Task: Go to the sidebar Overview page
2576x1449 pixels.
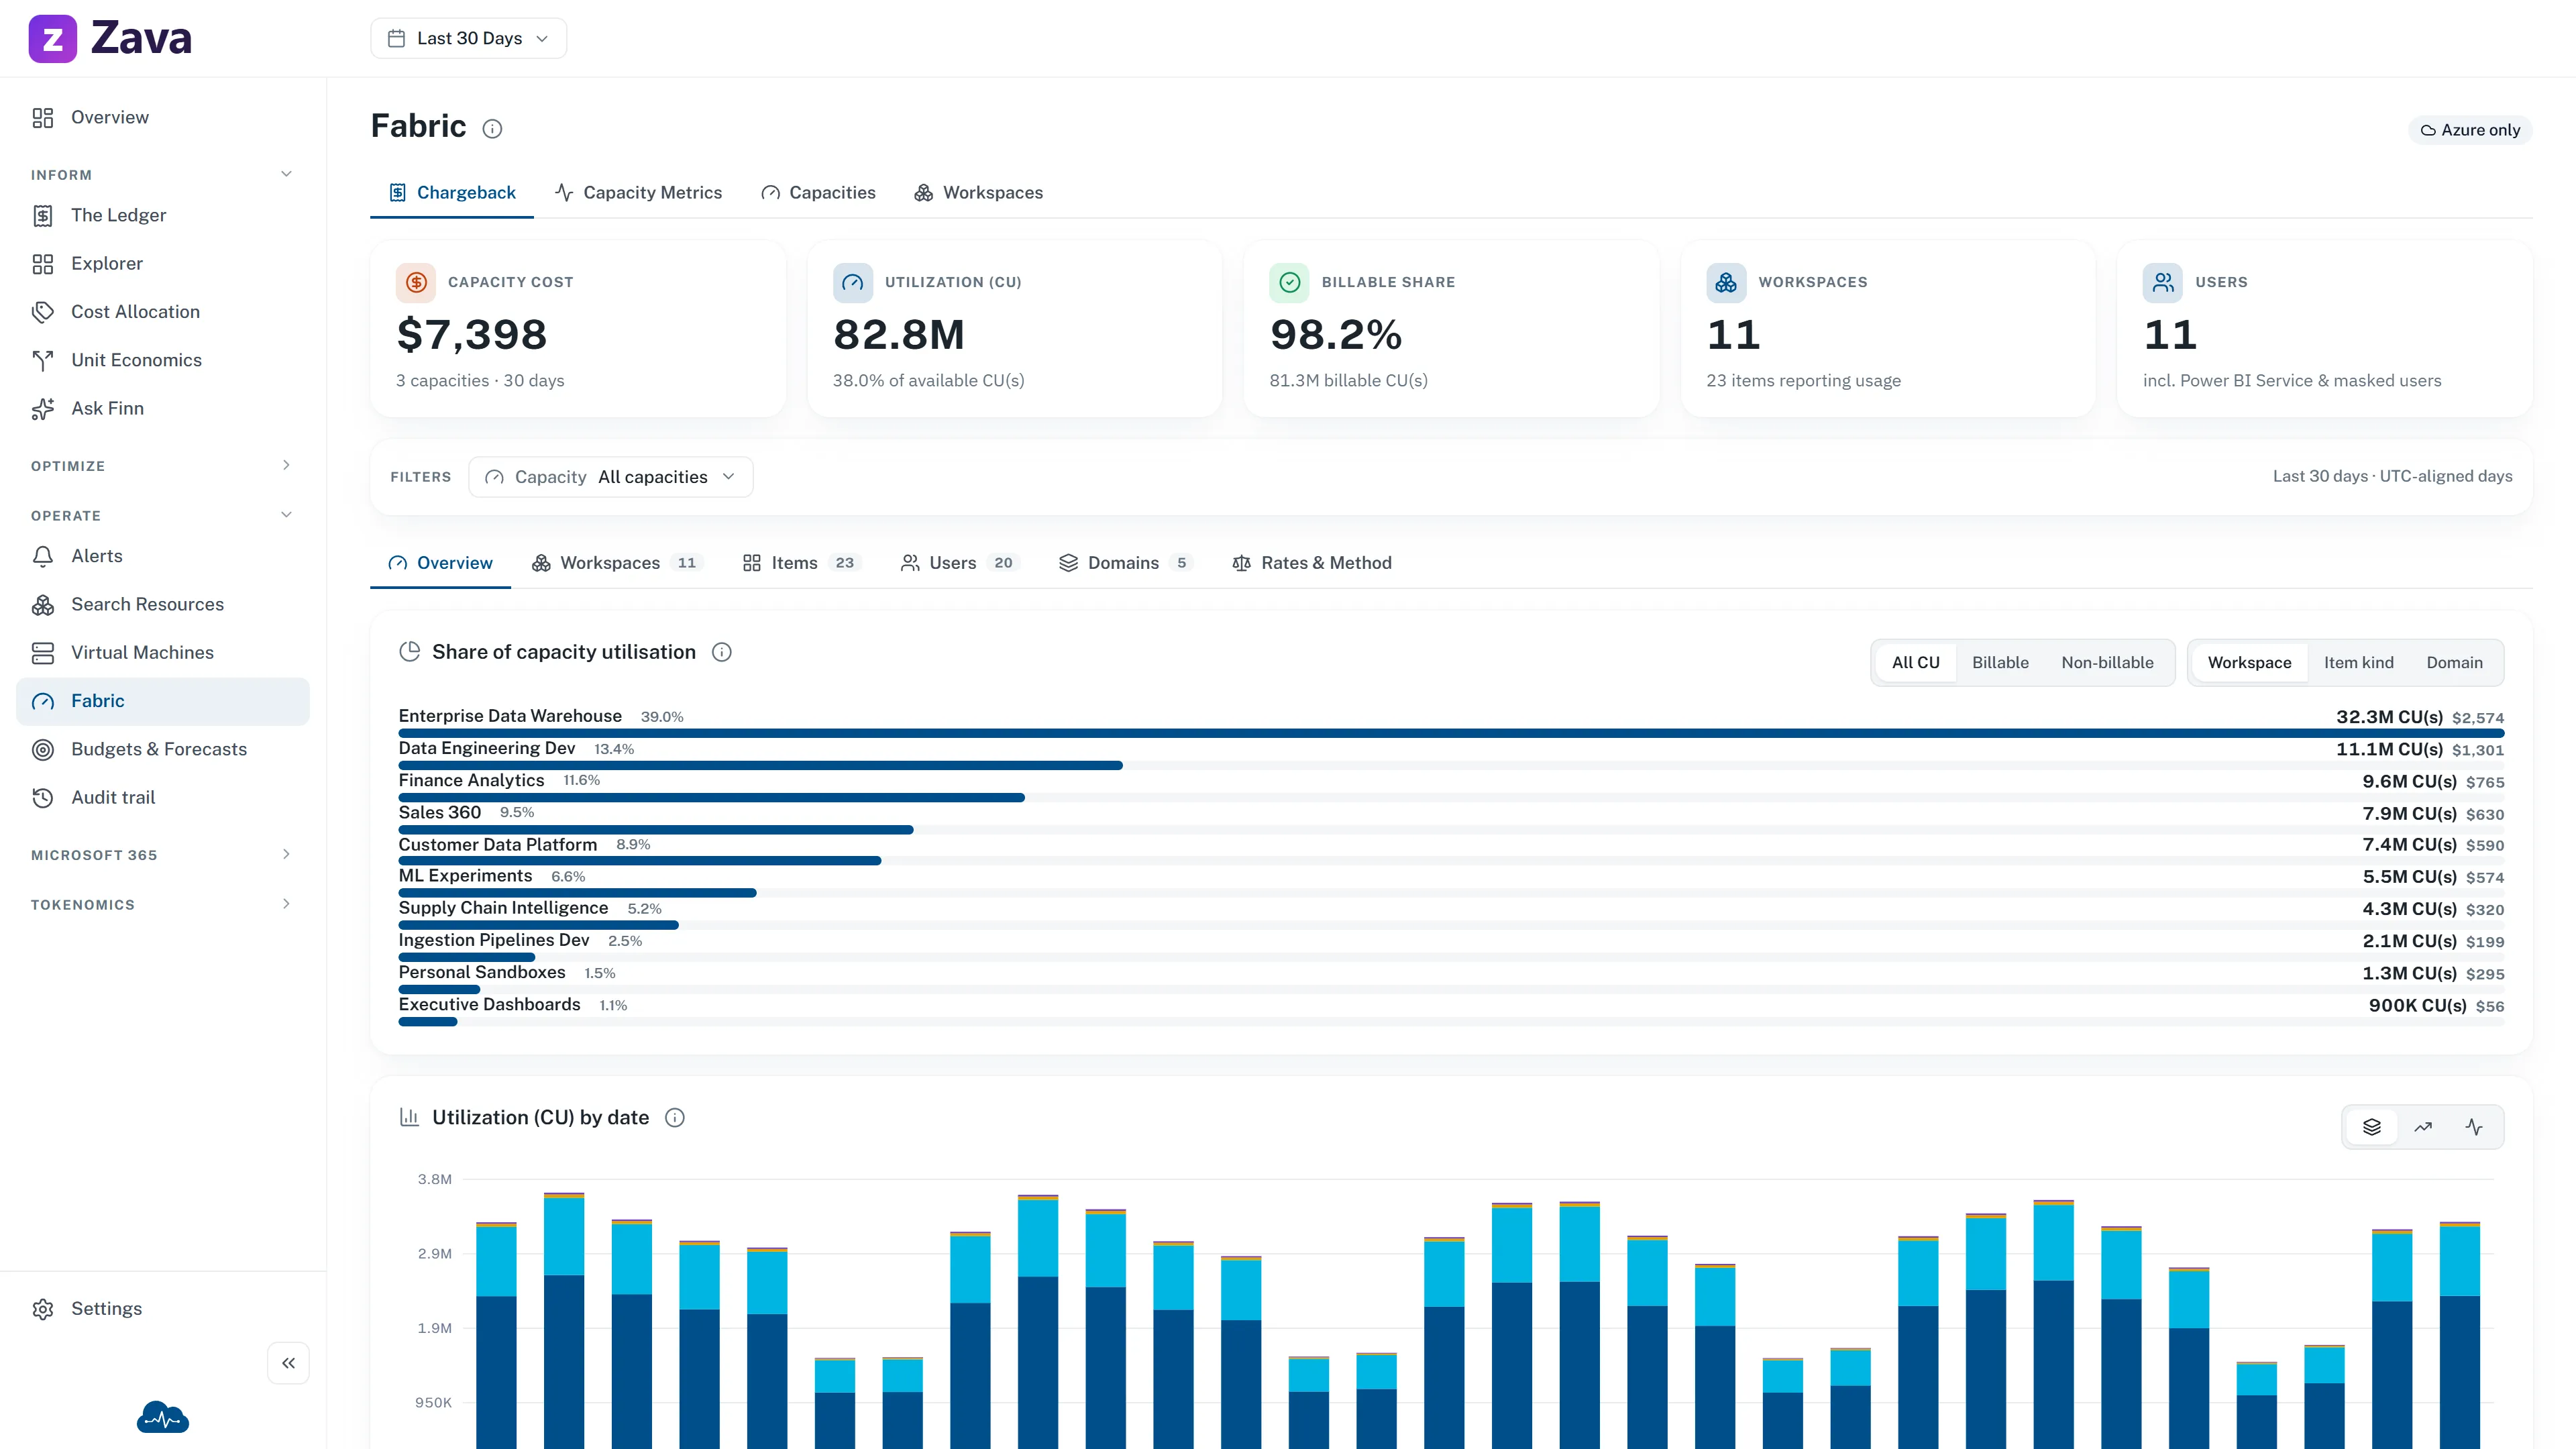Action: pos(163,117)
